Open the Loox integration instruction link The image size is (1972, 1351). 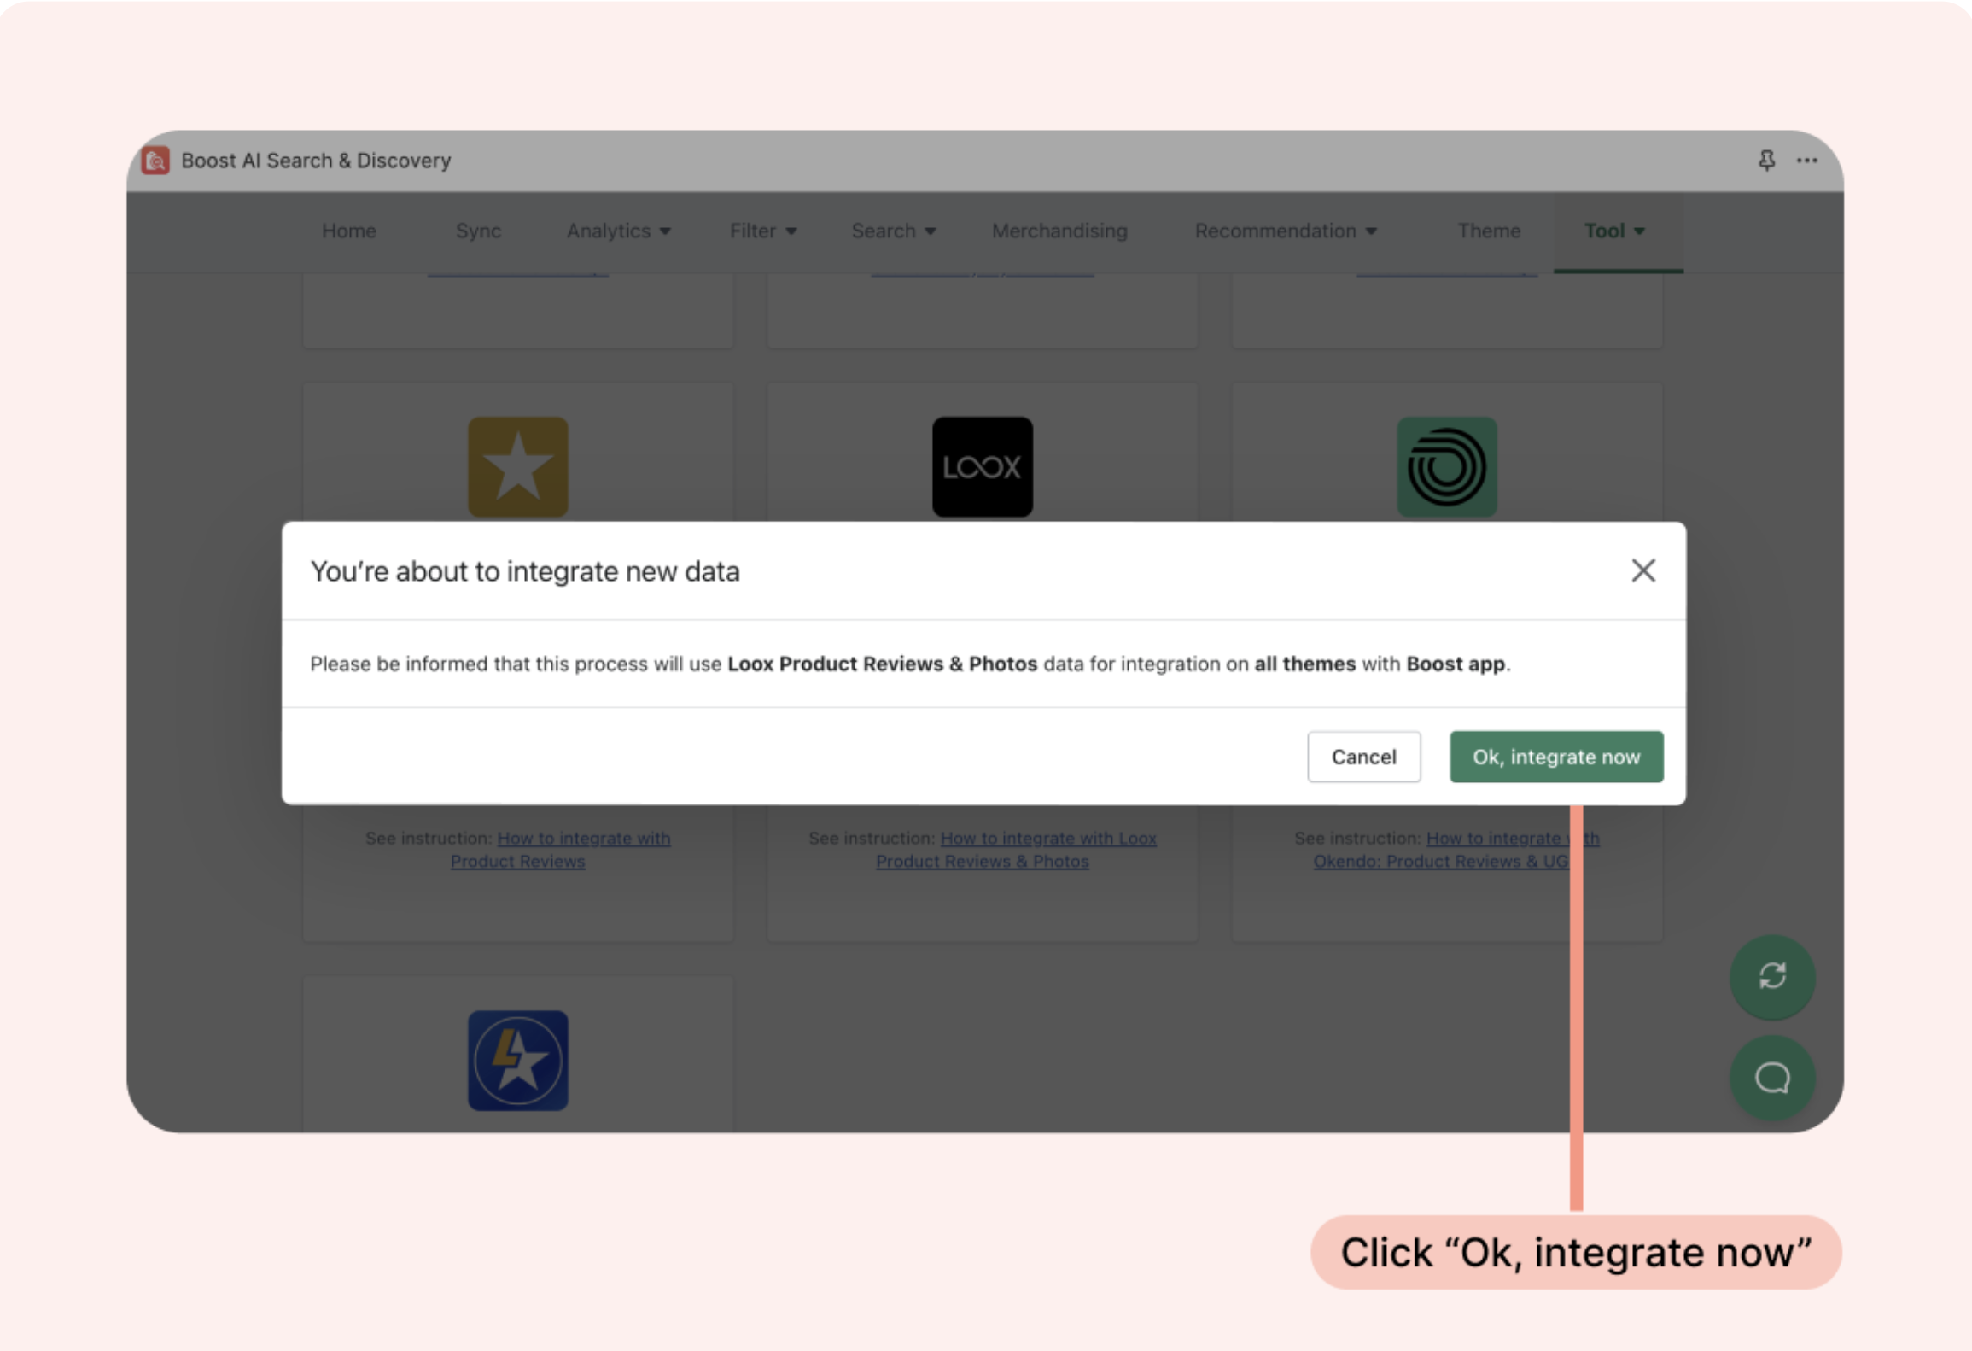[x=1047, y=839]
